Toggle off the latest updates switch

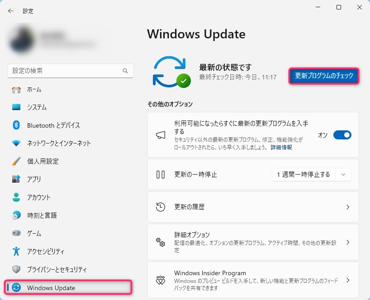tap(342, 135)
